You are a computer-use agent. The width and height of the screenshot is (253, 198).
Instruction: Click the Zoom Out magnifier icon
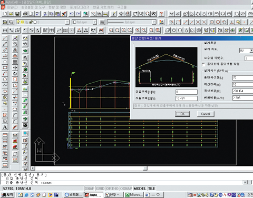coord(144,31)
